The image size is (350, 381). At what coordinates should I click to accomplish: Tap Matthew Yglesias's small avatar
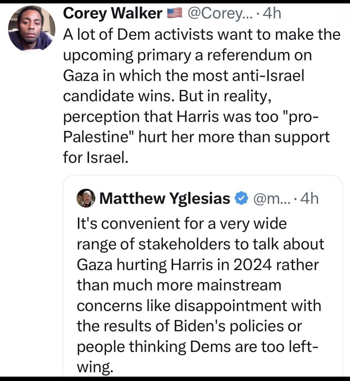86,198
